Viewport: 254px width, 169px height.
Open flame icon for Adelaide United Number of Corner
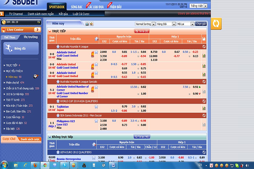[92, 89]
